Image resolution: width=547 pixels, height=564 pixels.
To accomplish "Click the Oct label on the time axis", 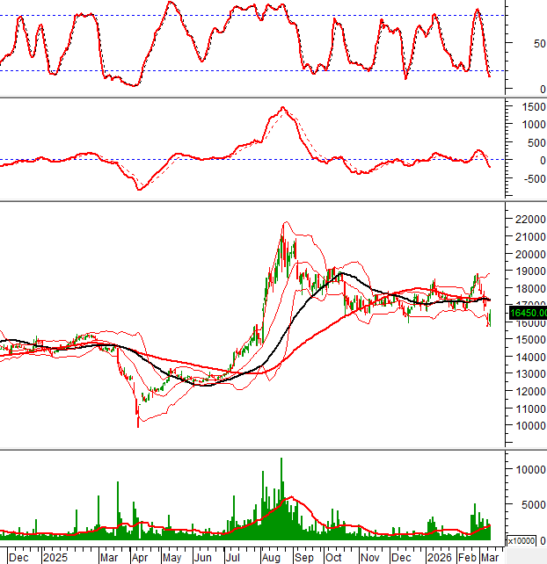I will tap(334, 557).
